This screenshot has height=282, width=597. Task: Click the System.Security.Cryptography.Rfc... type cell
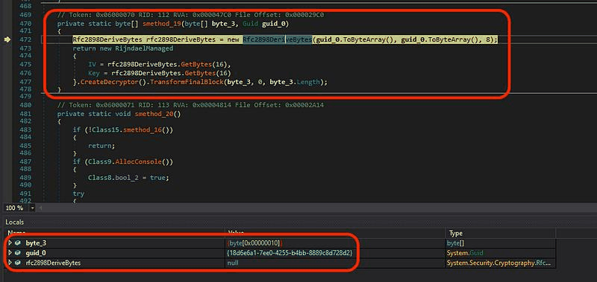(498, 263)
